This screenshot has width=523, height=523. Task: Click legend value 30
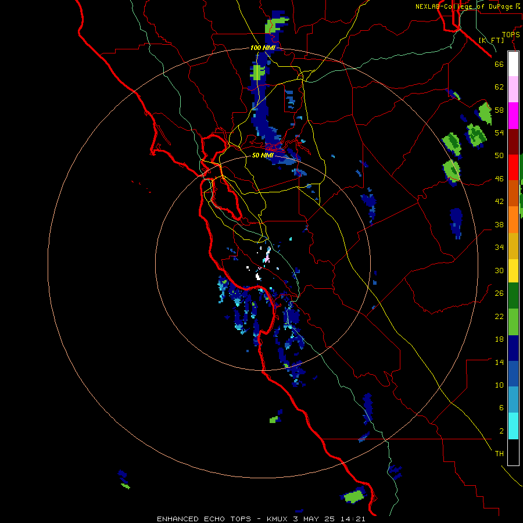click(x=499, y=270)
